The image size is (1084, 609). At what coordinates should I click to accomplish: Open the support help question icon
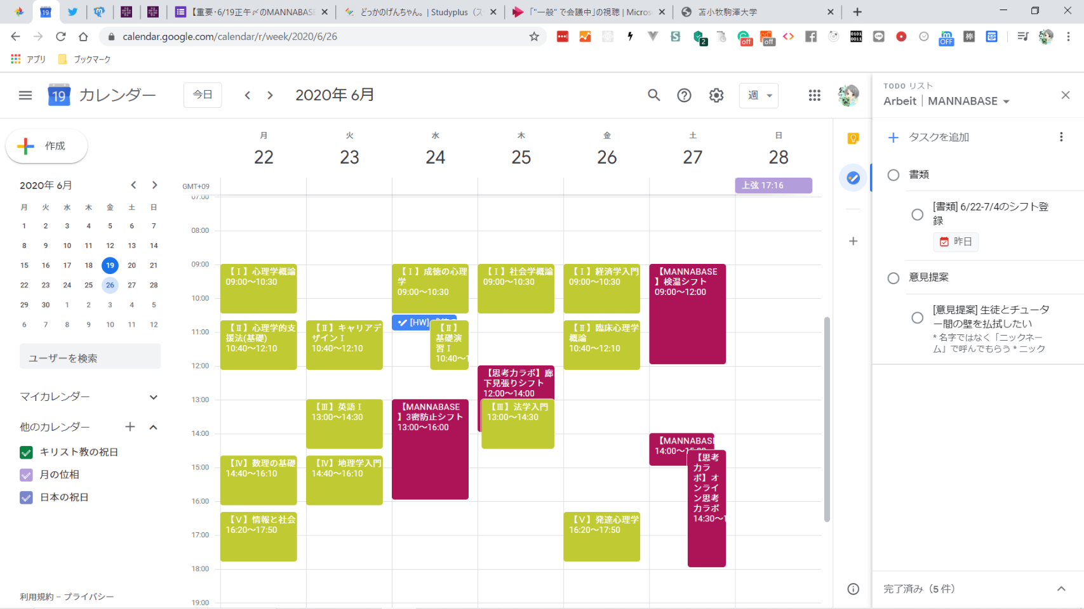coord(684,95)
